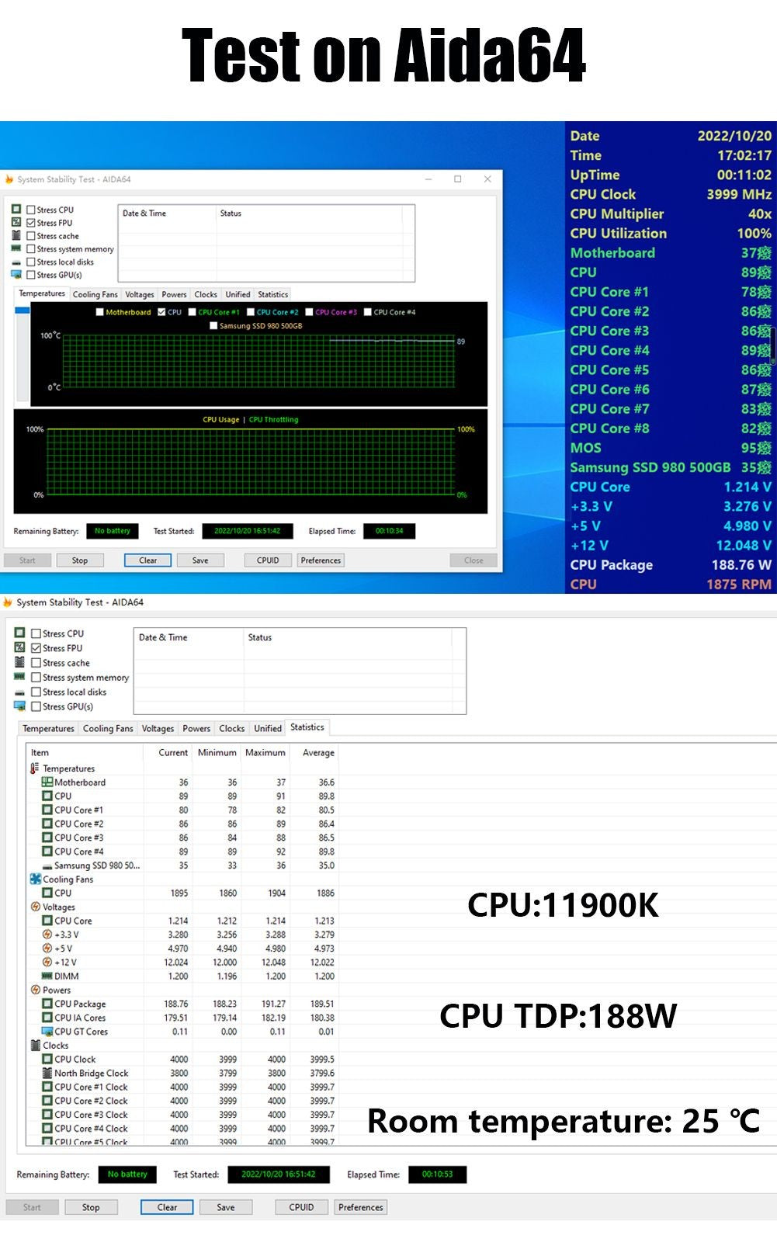Enable Stress GPU(s) checkbox in lower window
Screen dimensions: 777x1242
[36, 706]
